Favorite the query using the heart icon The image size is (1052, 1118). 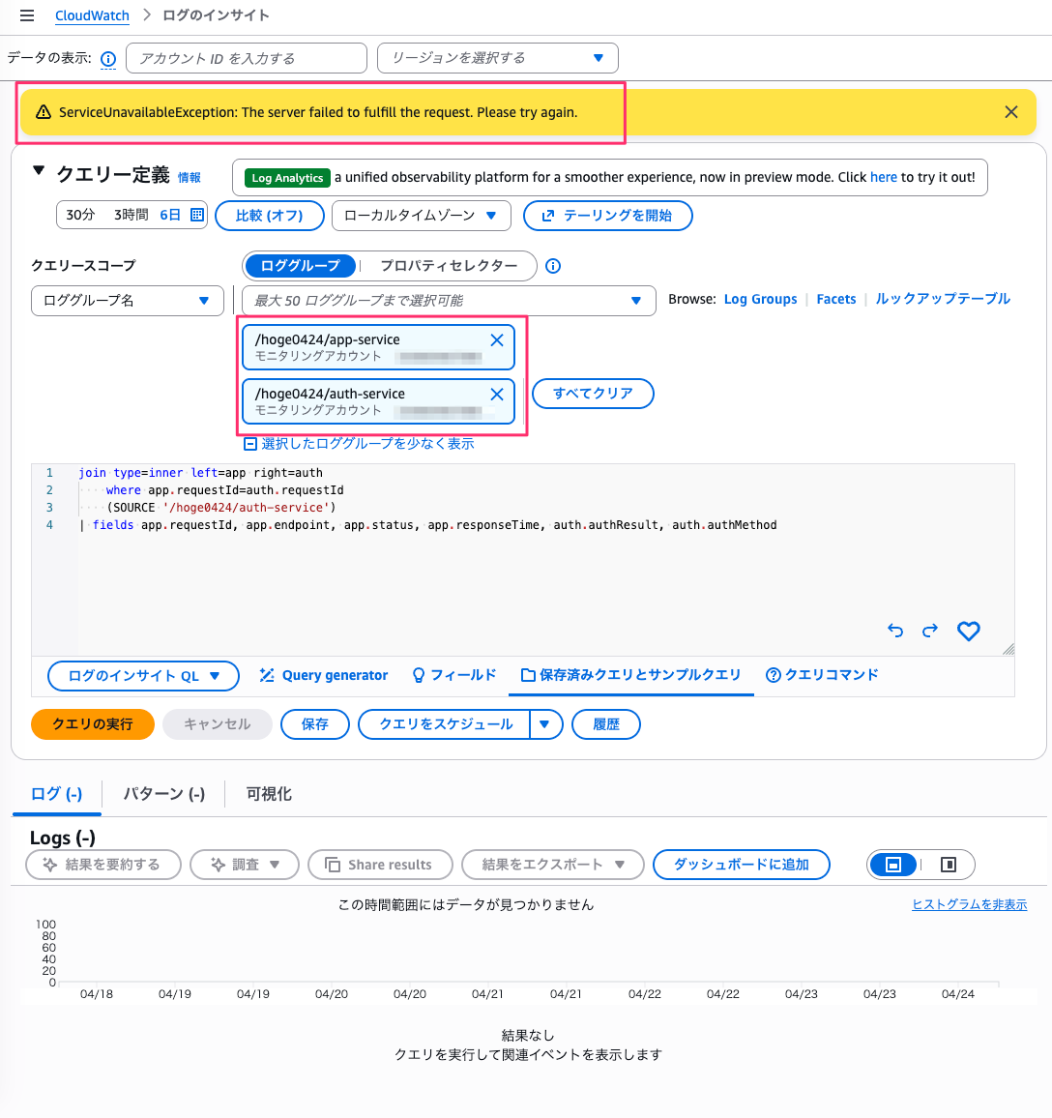tap(968, 631)
